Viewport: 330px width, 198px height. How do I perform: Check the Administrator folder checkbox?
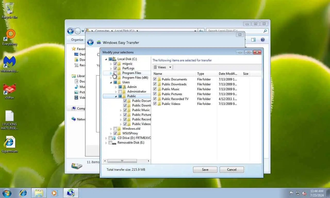point(120,92)
